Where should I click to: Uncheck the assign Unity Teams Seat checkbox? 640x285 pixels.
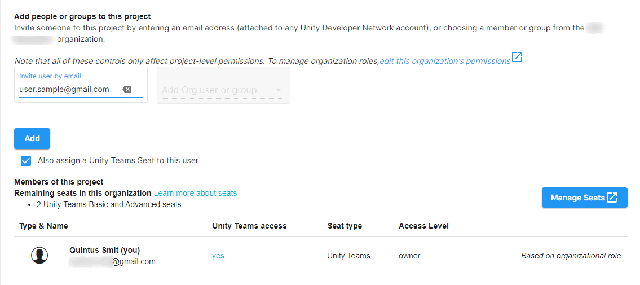(26, 161)
